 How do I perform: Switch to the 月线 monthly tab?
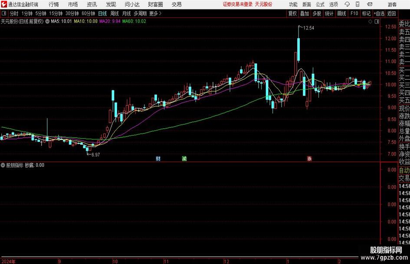coord(127,13)
